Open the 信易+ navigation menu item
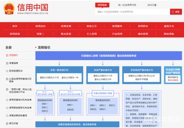This screenshot has height=128, width=184. [x=40, y=34]
